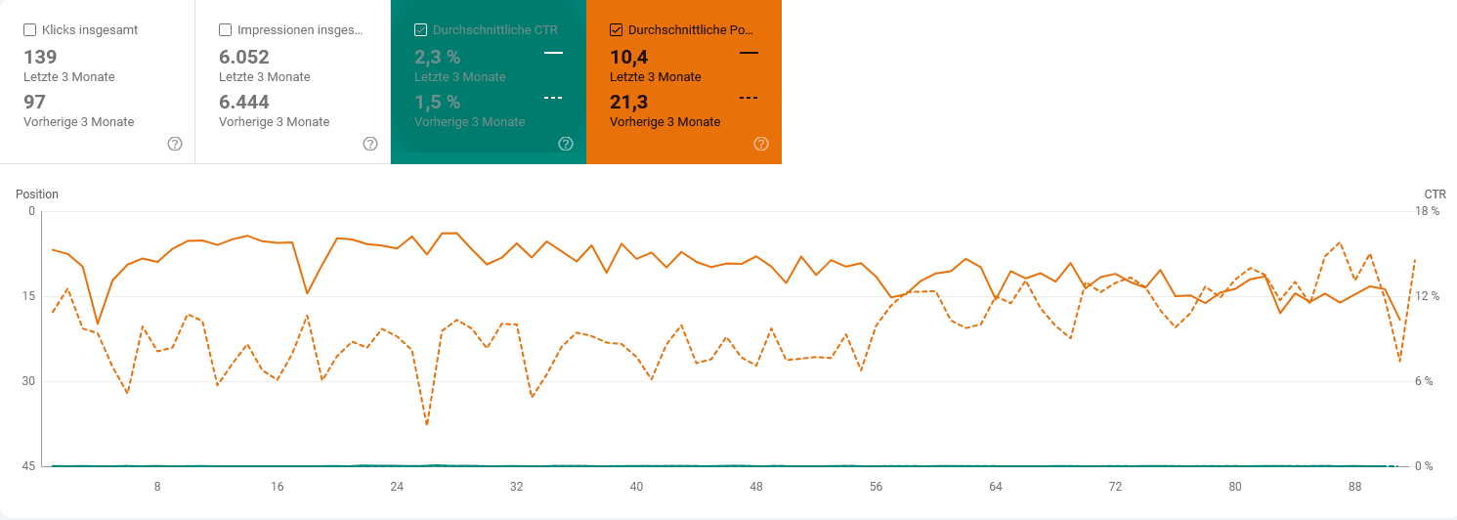This screenshot has width=1457, height=520.
Task: Click the 139 total clicks value
Action: pos(40,57)
